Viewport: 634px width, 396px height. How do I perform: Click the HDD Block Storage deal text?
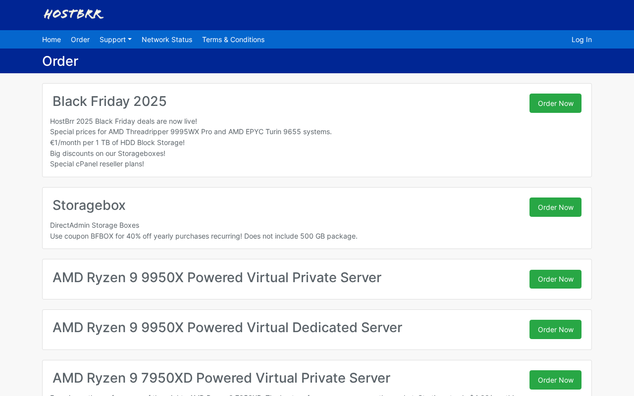pos(117,143)
